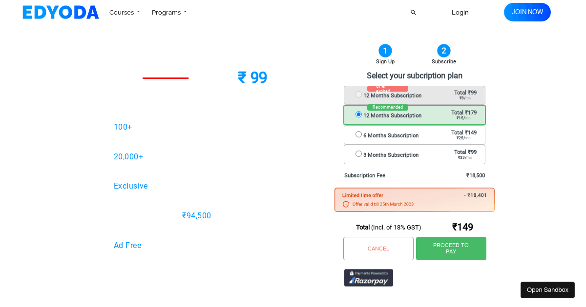Viewport: 586px width, 307px height.
Task: Click the EDYODA logo
Action: [x=60, y=12]
